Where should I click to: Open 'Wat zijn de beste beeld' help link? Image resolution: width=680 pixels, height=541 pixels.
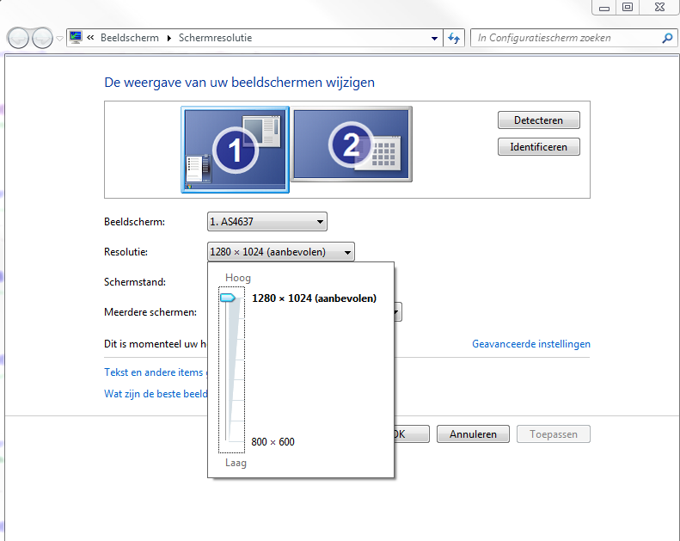(x=156, y=394)
